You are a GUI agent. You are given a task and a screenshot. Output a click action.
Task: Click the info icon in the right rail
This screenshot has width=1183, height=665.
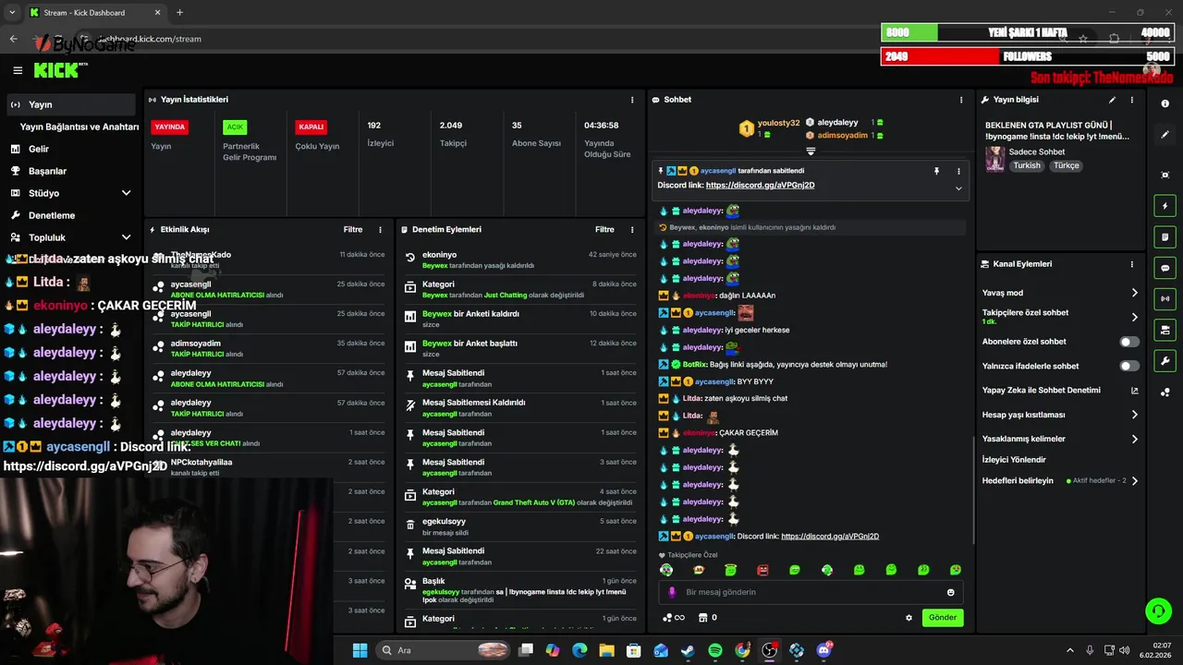(x=1165, y=103)
